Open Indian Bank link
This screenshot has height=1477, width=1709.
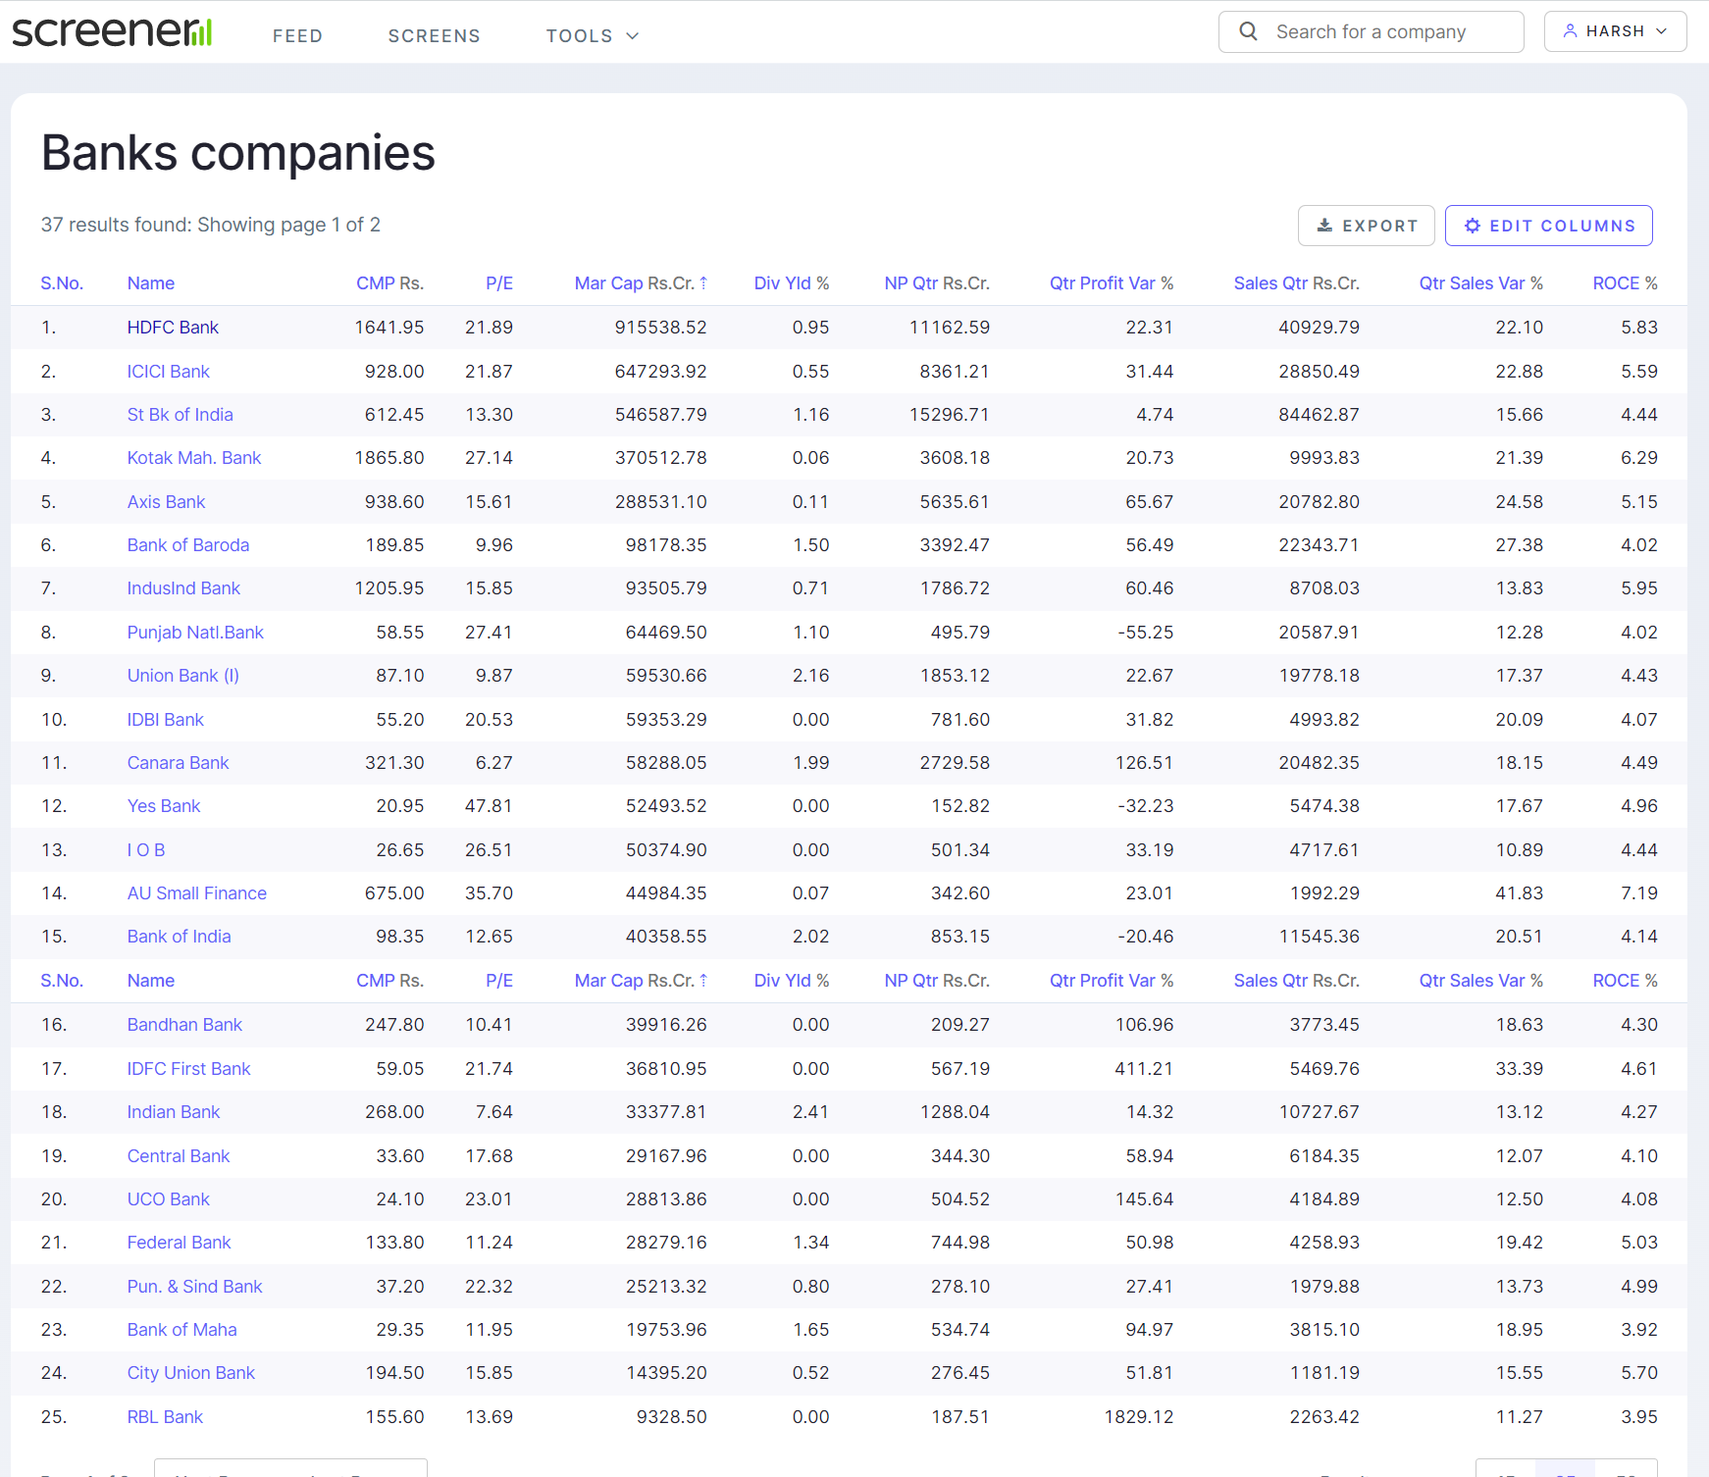[x=174, y=1112]
